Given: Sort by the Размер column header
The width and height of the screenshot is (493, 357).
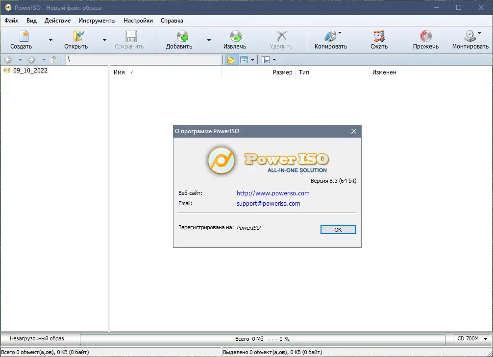Looking at the screenshot, I should [x=258, y=72].
